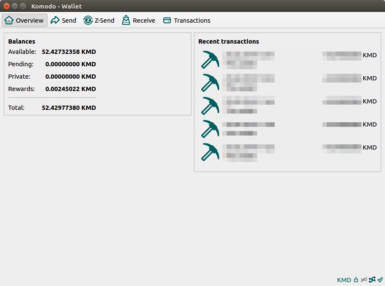
Task: Click total balance 52.42977380 KMD
Action: 69,108
